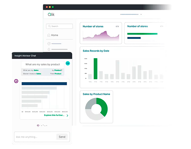This screenshot has width=191, height=149.
Task: Select the green bar in Number of stores card
Action: click(142, 34)
